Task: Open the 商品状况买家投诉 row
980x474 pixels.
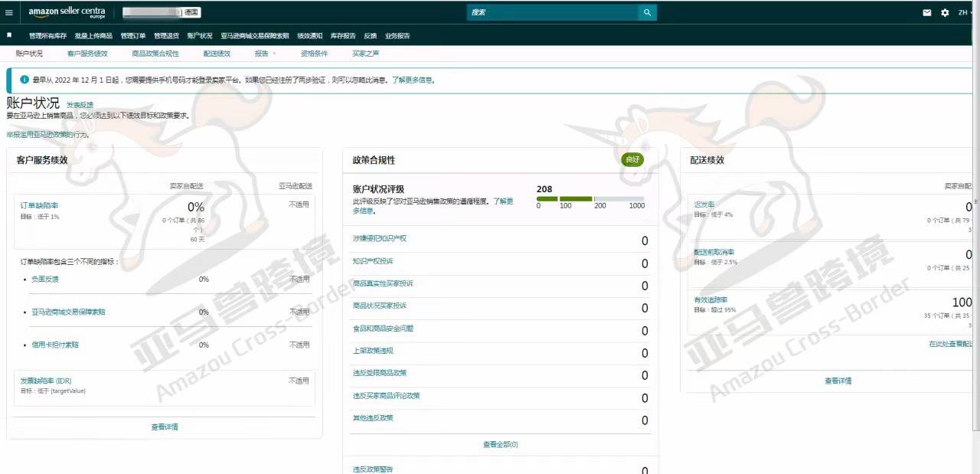Action: [501, 307]
